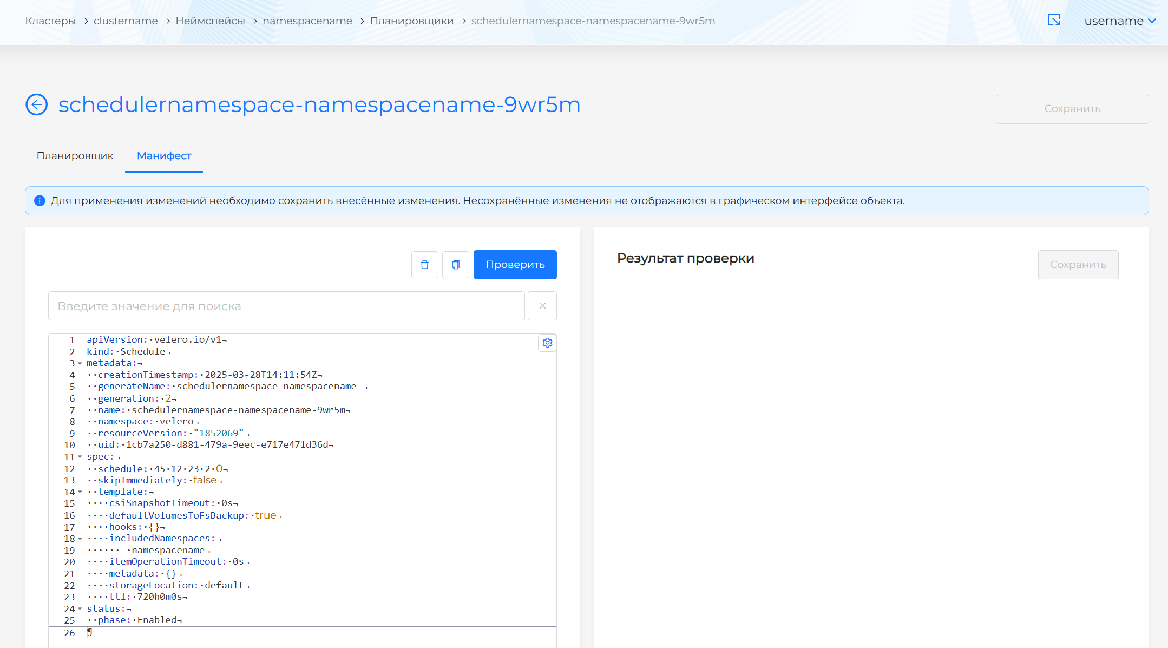Click the manifest search input field
1168x648 pixels.
click(286, 306)
